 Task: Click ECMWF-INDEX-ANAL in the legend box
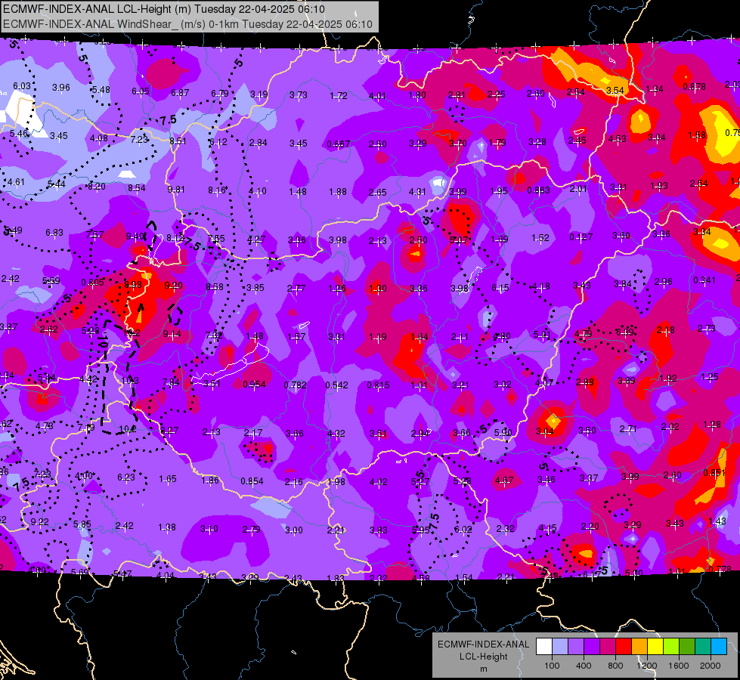tap(483, 644)
